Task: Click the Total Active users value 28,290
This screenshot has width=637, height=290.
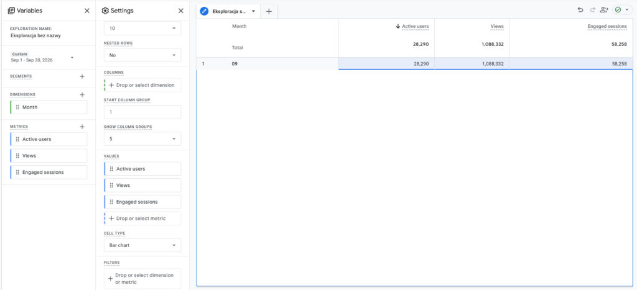Action: (421, 44)
